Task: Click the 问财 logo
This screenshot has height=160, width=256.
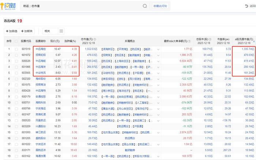Action: click(8, 6)
